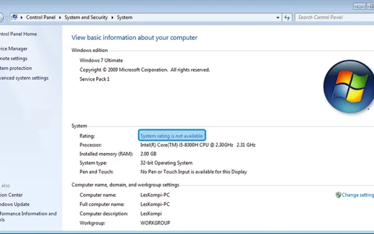Screen dimensions: 374x234
Task: Click System rating is not available link
Action: (172, 136)
